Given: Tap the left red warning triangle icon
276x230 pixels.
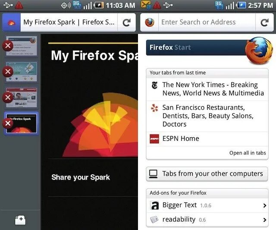Looking at the screenshot, I should coord(19,5).
